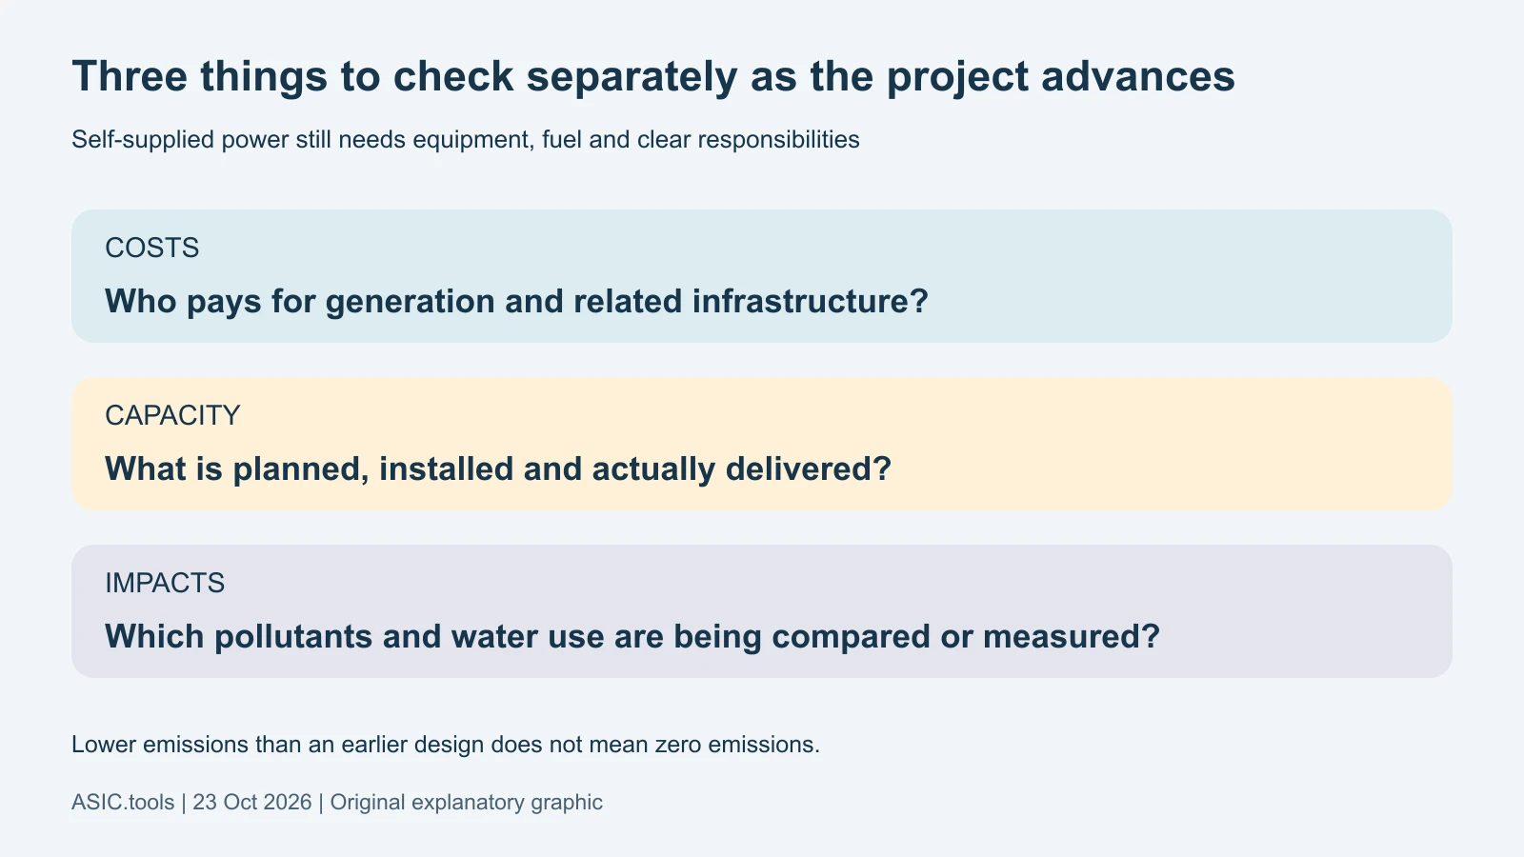Select the subtitle about self-supplied power
Image resolution: width=1524 pixels, height=857 pixels.
(466, 140)
